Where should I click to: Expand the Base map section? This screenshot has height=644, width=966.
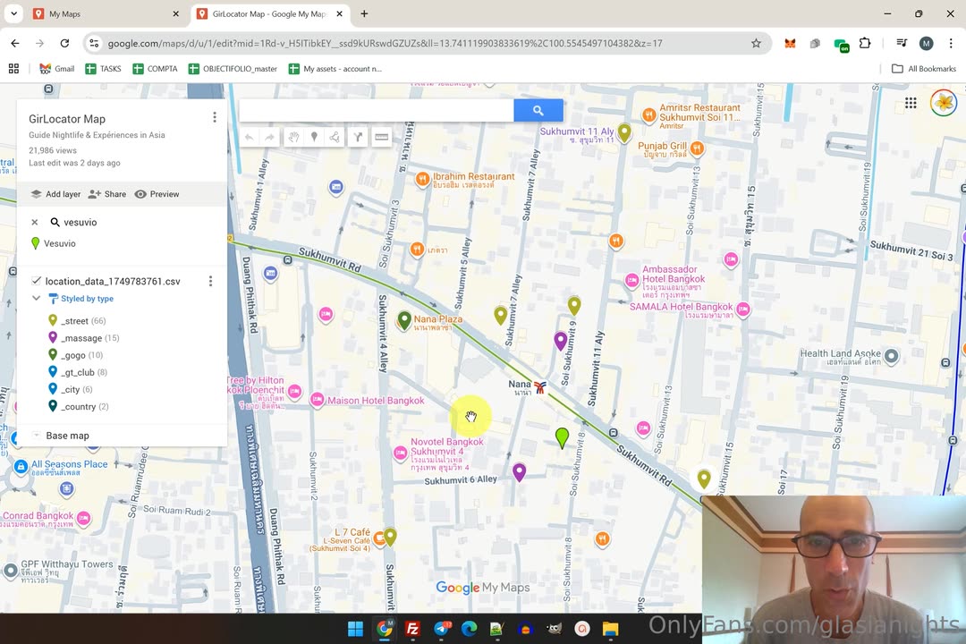(37, 435)
